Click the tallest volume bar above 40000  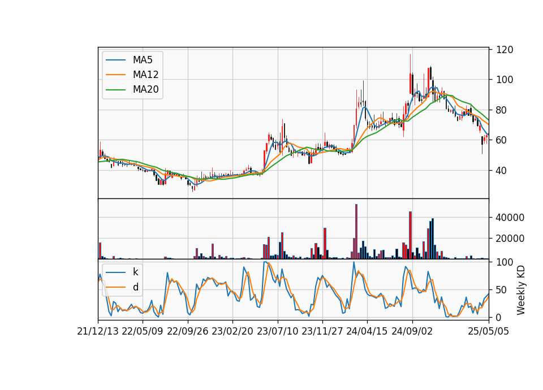tap(356, 232)
